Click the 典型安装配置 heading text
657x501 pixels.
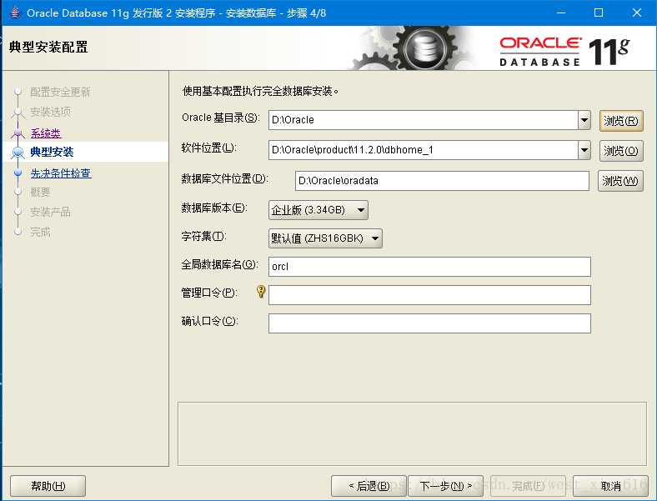point(48,47)
